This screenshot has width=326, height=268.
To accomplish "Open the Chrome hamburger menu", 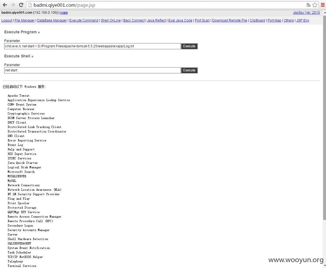I will (322, 5).
